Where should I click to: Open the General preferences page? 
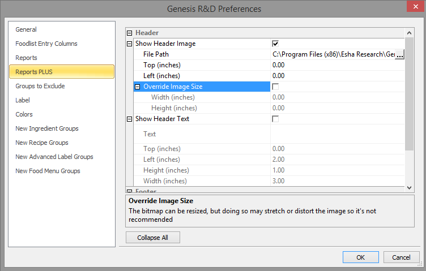tap(26, 29)
